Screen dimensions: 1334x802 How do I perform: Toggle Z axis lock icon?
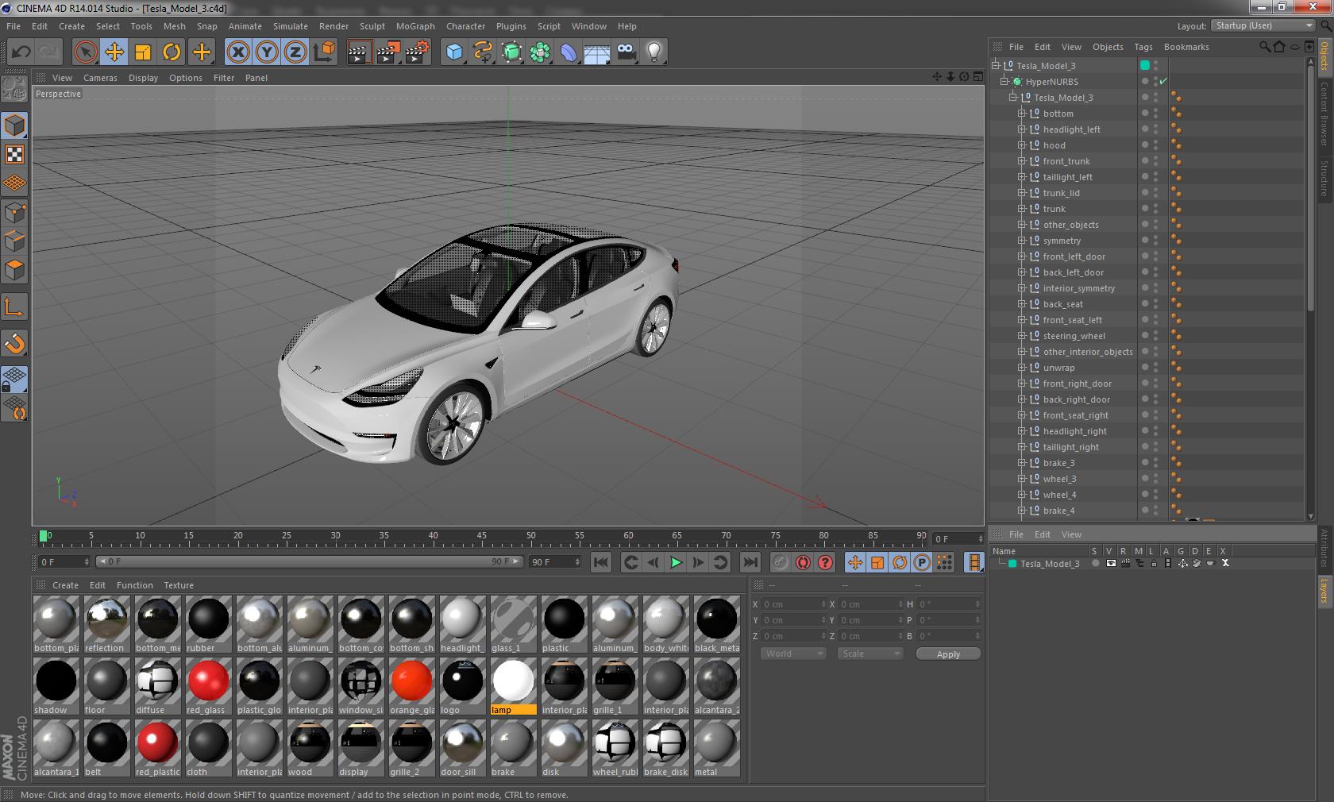[x=295, y=52]
